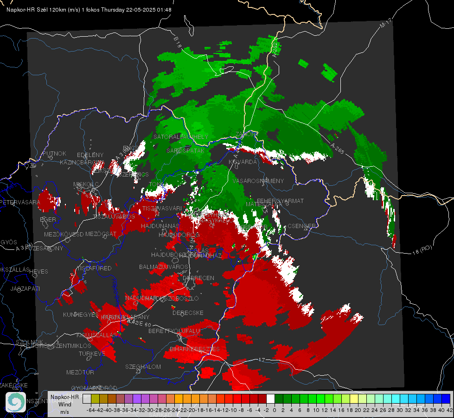
Task: Click the HAJDÚNÁNÁS city label
Action: [160, 226]
